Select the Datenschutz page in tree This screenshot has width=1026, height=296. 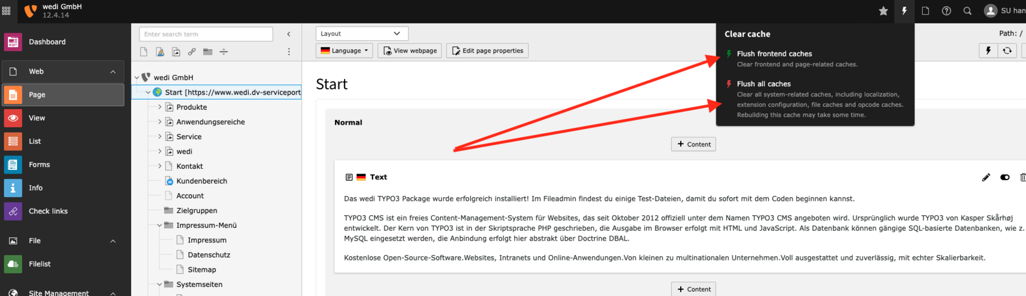[x=209, y=255]
